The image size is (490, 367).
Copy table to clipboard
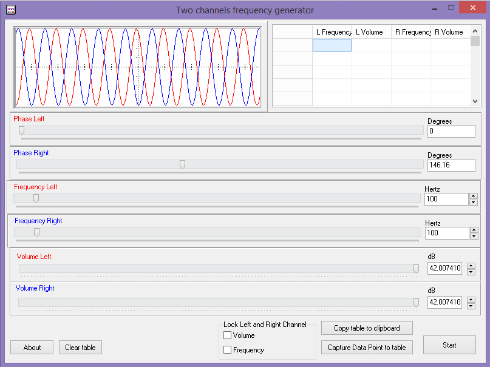coord(367,328)
